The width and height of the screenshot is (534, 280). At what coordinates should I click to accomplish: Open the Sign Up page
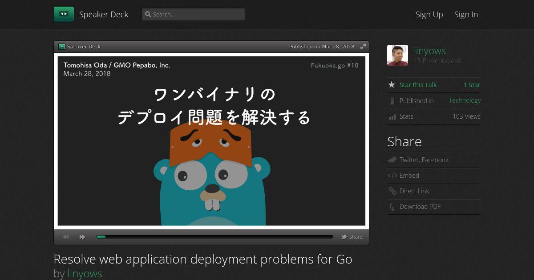429,14
